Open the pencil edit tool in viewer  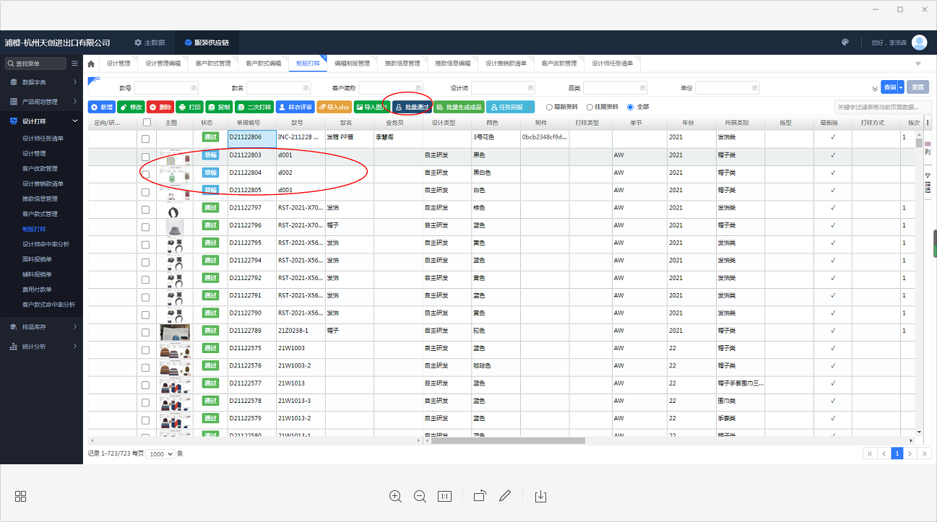pyautogui.click(x=505, y=496)
